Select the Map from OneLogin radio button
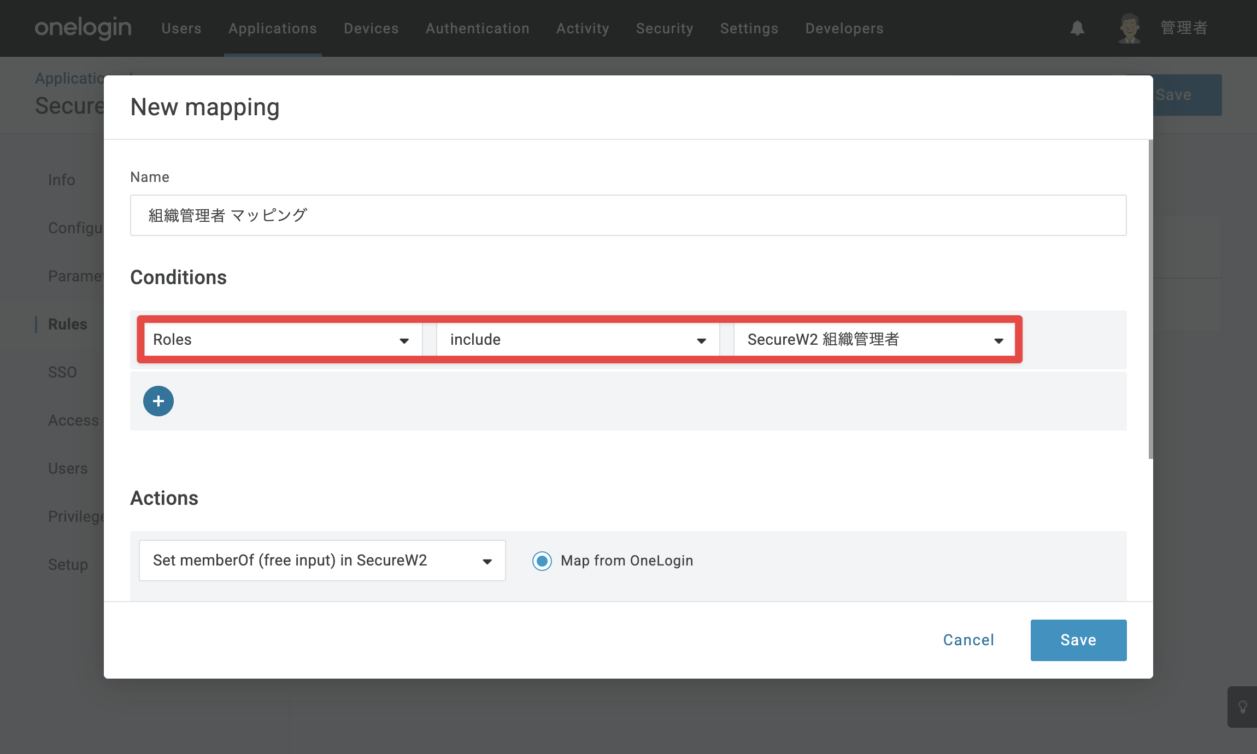The width and height of the screenshot is (1257, 754). coord(542,561)
